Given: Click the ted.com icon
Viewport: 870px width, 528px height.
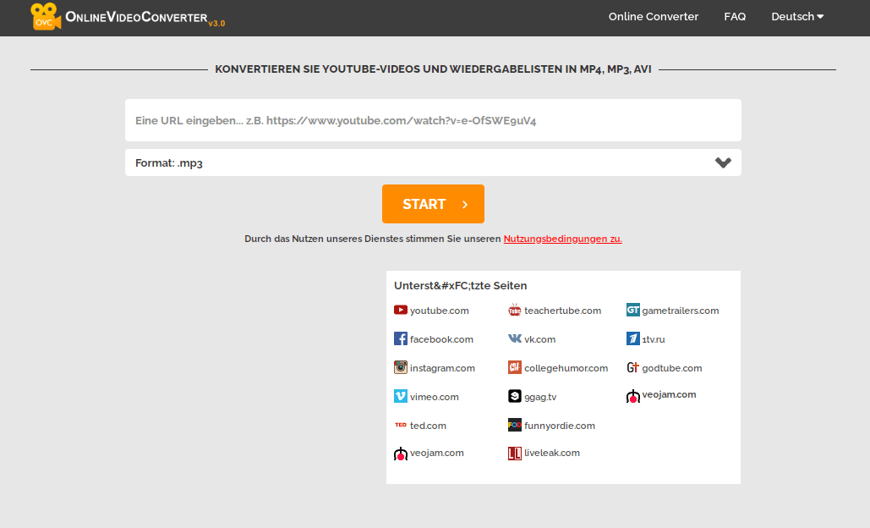Looking at the screenshot, I should click(400, 425).
